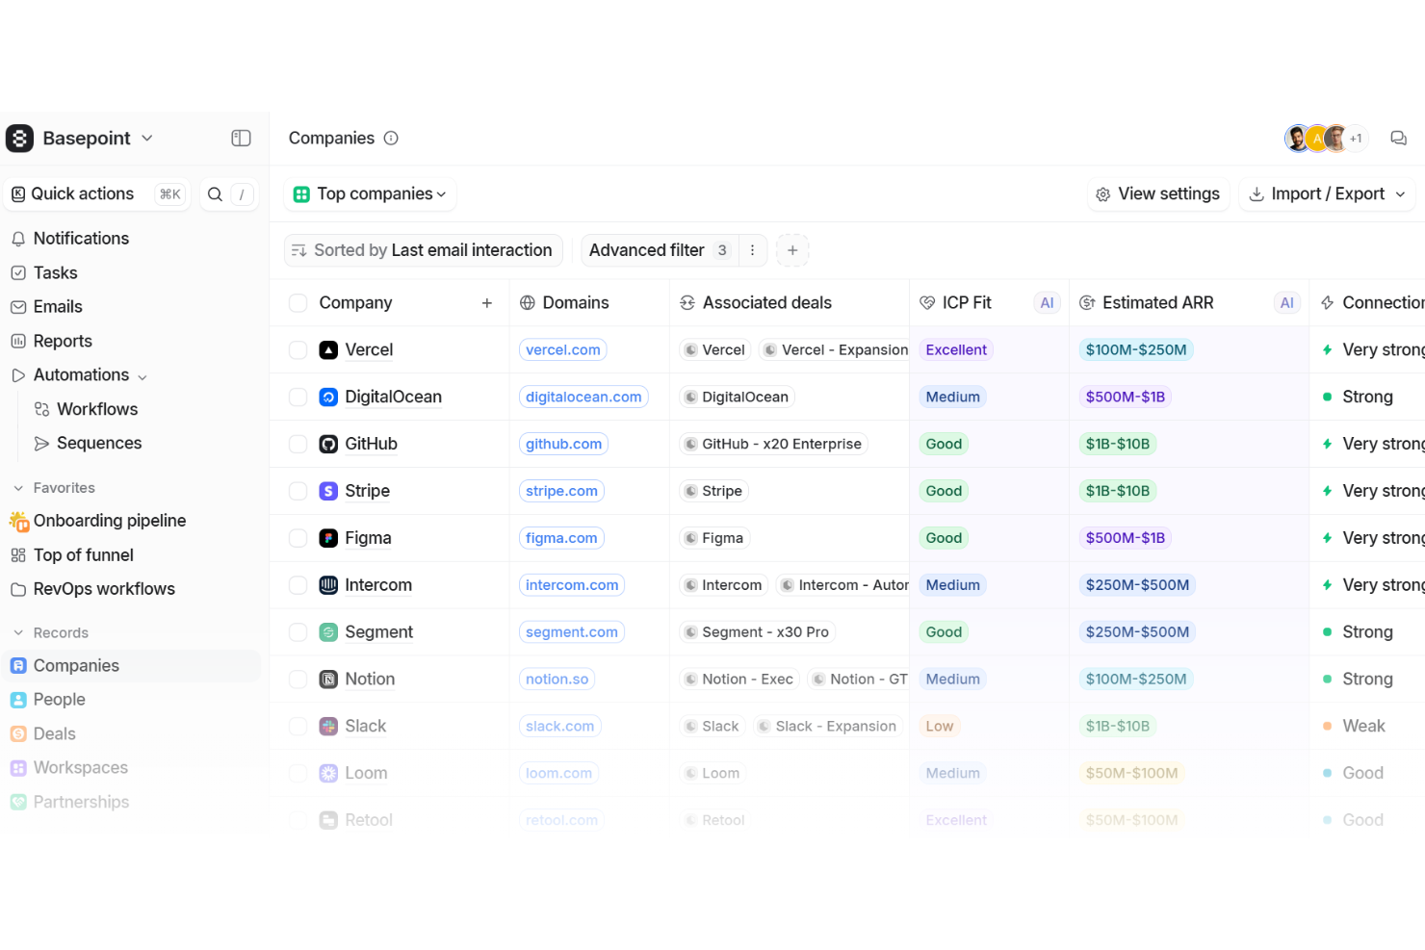Image resolution: width=1425 pixels, height=950 pixels.
Task: Click the search magnifier icon in the sidebar
Action: click(x=215, y=193)
